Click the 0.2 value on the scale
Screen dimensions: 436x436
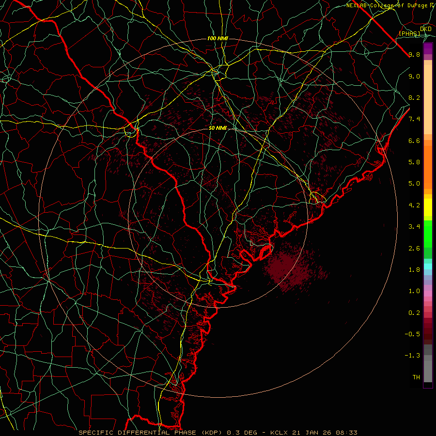coord(414,313)
